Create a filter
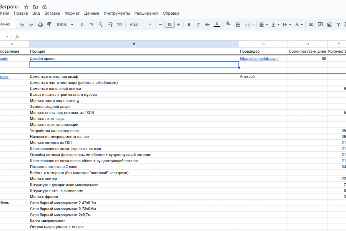 click(x=338, y=25)
